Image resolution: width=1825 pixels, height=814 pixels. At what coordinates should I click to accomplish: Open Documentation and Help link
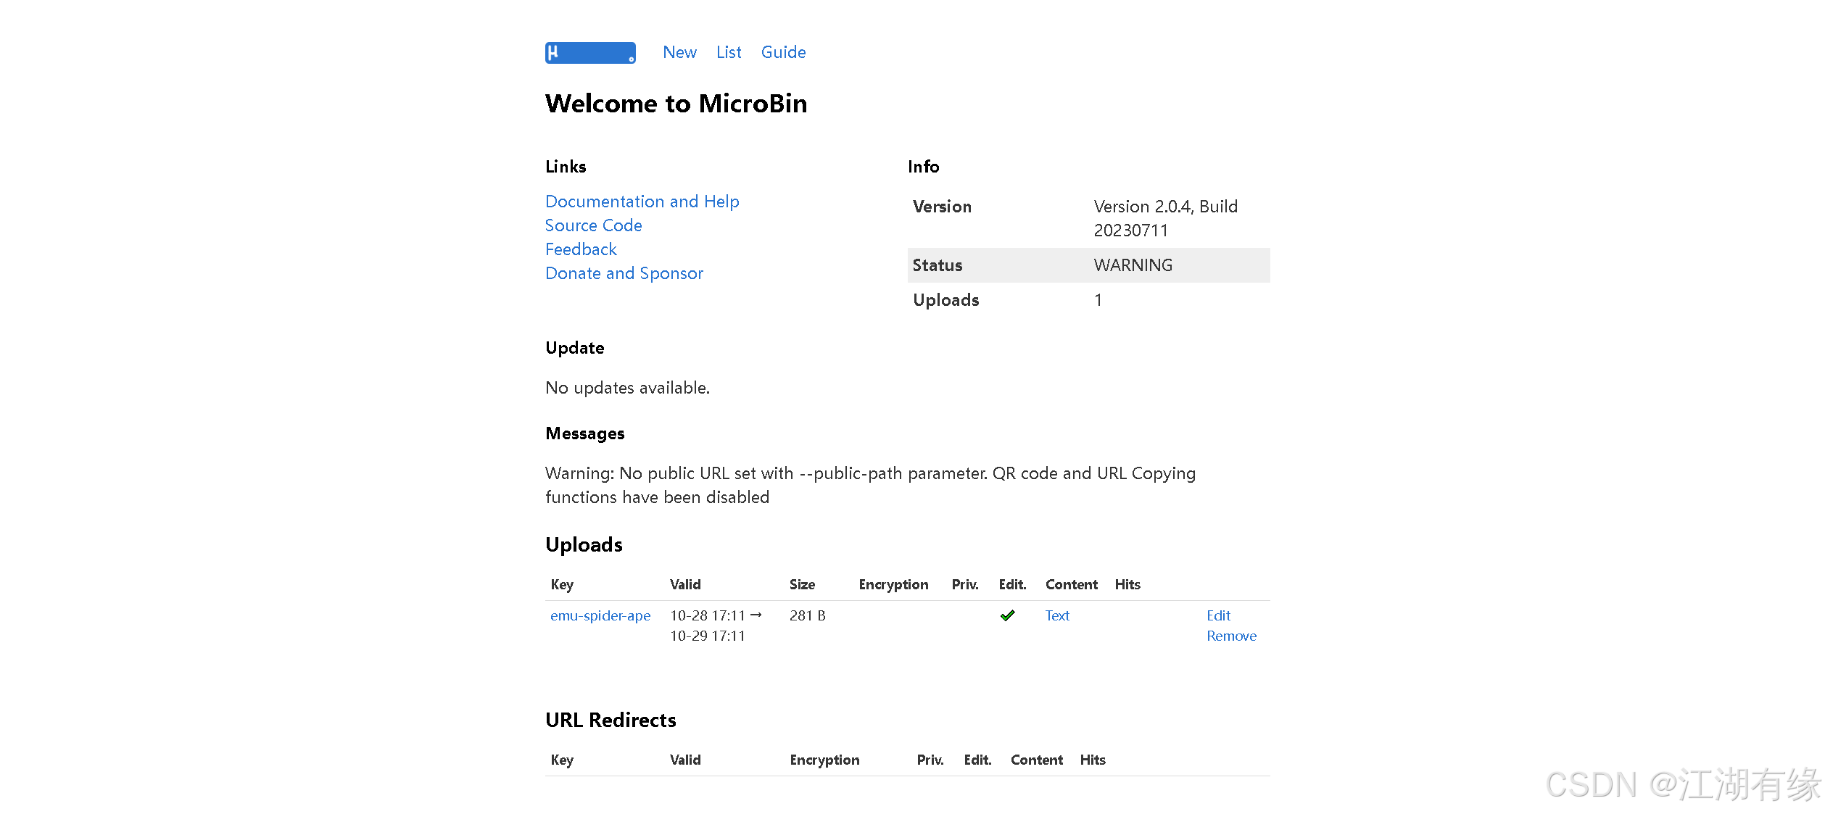click(642, 202)
